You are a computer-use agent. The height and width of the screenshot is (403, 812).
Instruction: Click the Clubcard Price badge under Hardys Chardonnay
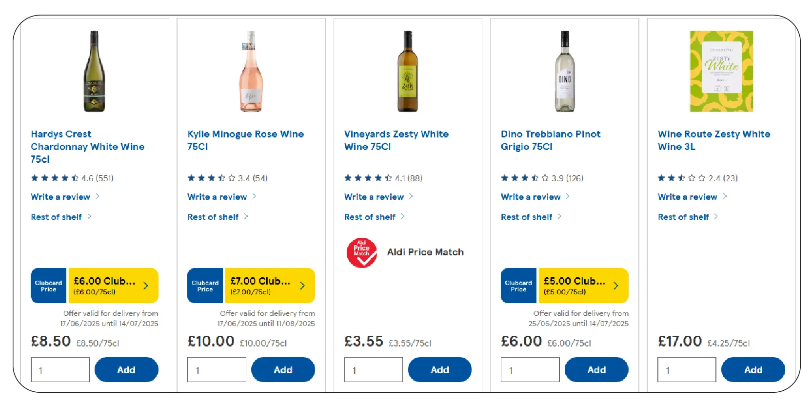pos(48,286)
